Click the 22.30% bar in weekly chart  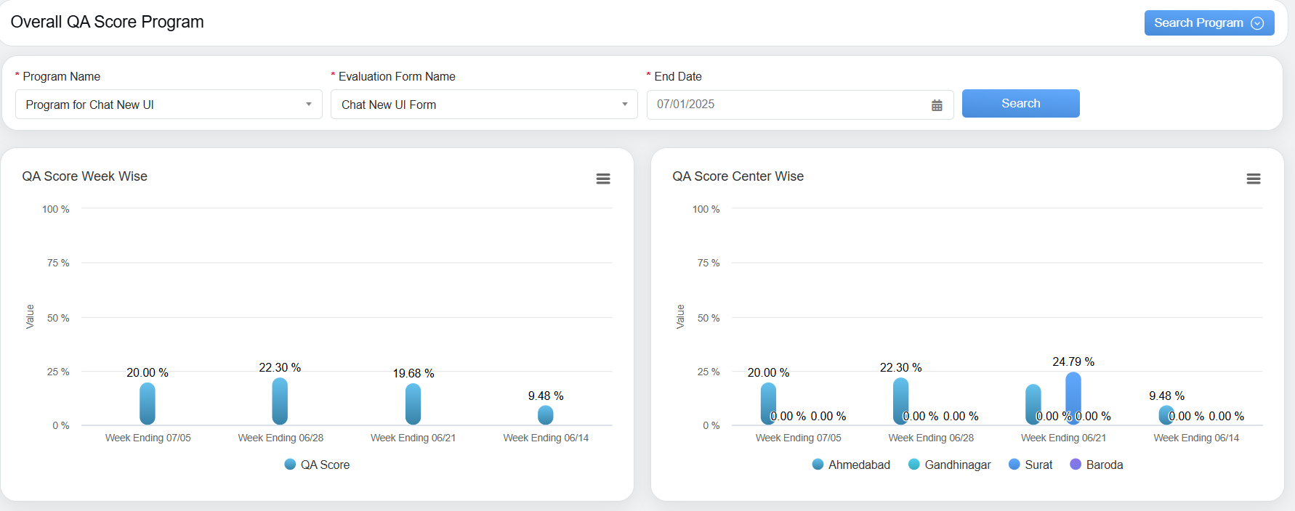point(280,401)
